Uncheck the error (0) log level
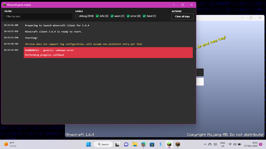 128,16
